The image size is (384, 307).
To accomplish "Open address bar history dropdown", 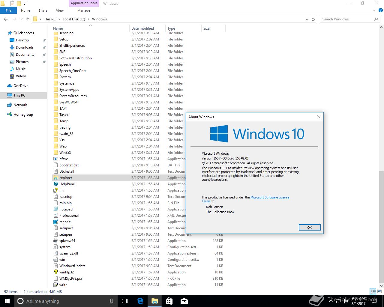I will coord(307,19).
